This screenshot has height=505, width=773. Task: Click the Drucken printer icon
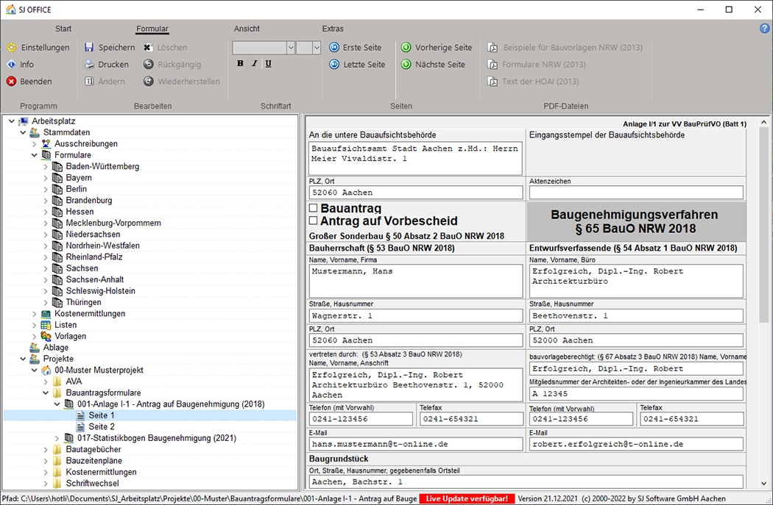89,65
